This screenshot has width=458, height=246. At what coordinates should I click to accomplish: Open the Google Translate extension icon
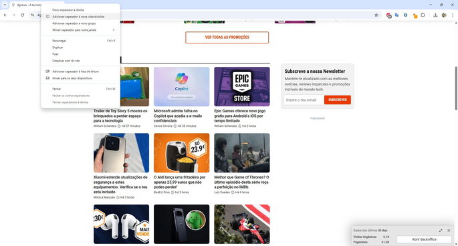point(396,15)
